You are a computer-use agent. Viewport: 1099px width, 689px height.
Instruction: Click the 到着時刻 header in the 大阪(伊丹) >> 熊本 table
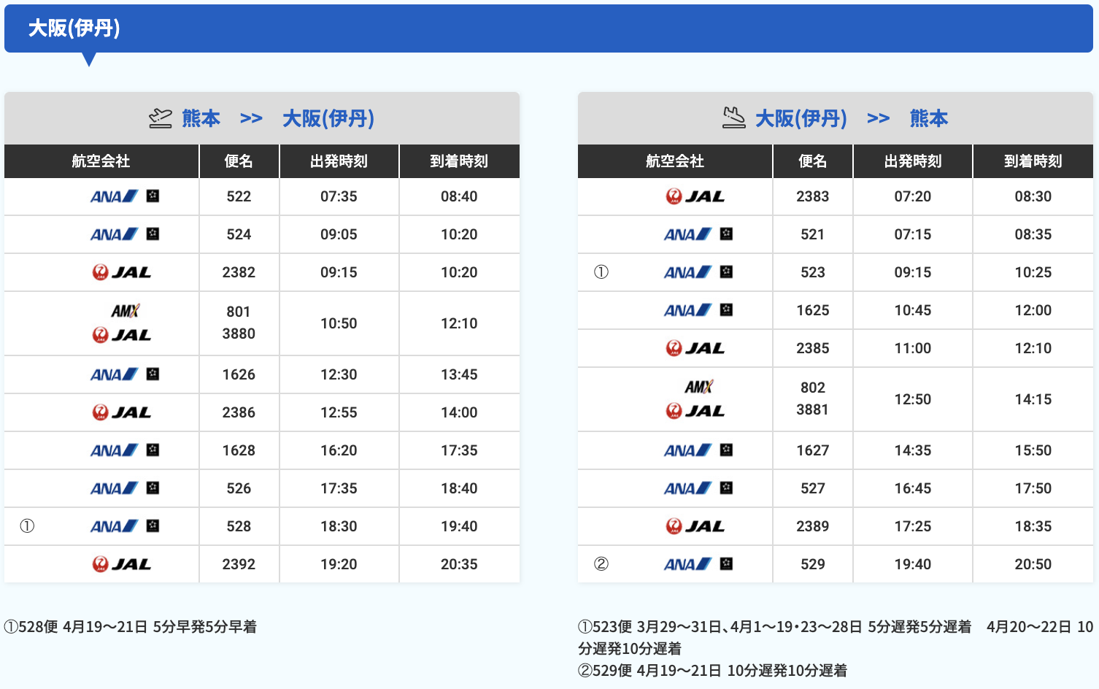click(x=1033, y=161)
